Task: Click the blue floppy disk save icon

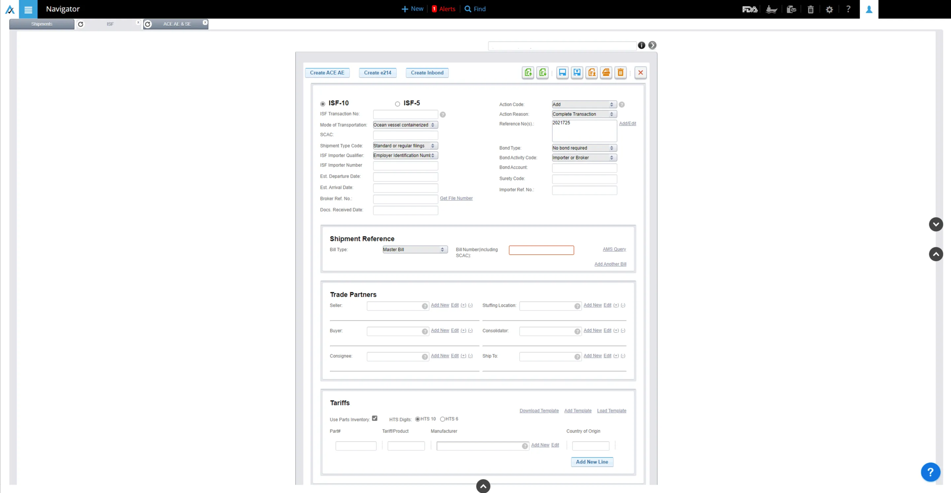Action: tap(562, 73)
